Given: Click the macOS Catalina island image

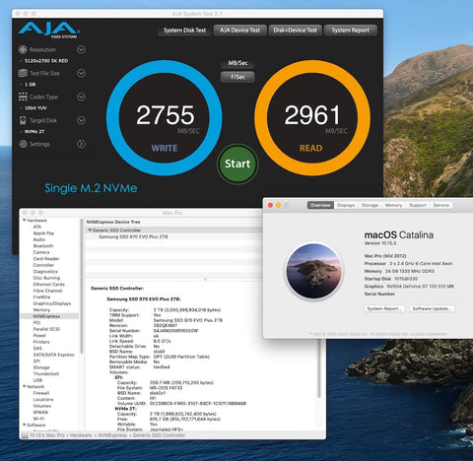Looking at the screenshot, I should (314, 271).
